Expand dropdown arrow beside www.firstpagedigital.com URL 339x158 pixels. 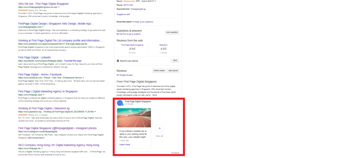[x=43, y=27]
